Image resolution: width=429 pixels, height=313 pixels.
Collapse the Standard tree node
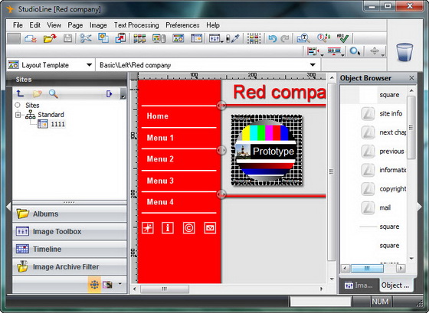point(18,115)
